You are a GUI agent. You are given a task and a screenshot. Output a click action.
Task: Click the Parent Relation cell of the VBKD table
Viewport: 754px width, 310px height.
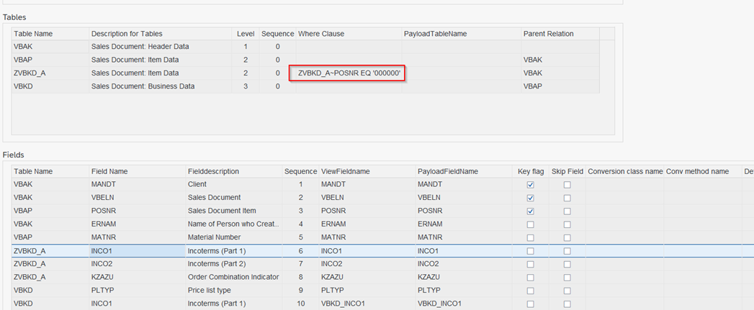click(534, 86)
